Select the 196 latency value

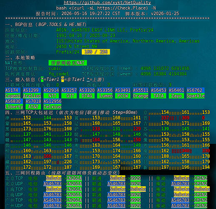pyautogui.click(x=186, y=167)
